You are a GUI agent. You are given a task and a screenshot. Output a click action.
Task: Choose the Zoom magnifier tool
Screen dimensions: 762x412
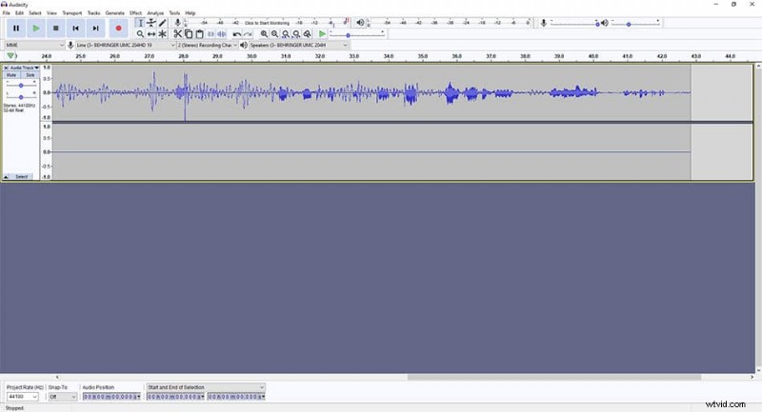(x=140, y=34)
